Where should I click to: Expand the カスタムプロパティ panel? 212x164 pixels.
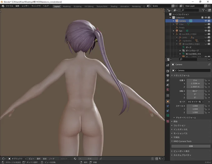pyautogui.click(x=182, y=155)
